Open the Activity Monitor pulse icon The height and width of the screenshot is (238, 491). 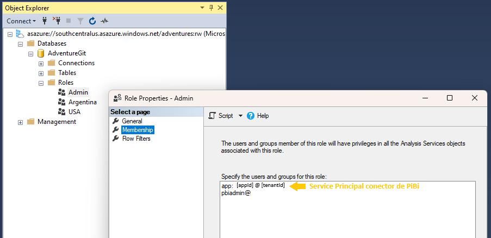click(104, 21)
